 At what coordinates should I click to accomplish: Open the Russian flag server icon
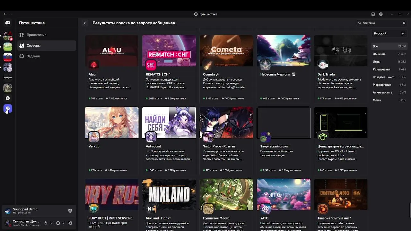click(x=8, y=57)
